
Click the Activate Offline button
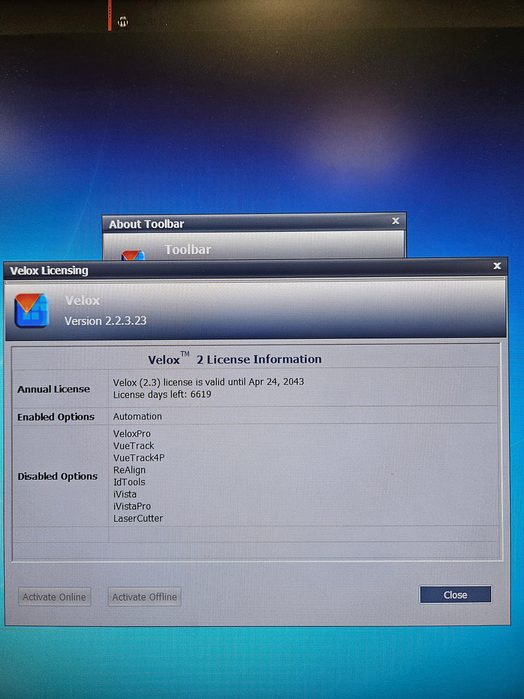[144, 596]
